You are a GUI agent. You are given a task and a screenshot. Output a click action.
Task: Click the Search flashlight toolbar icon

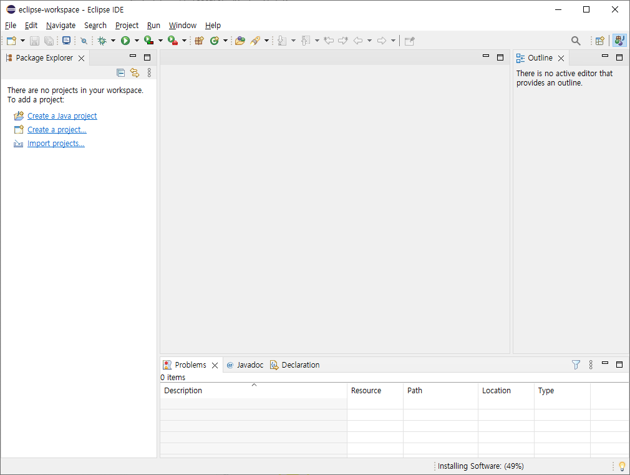click(255, 41)
